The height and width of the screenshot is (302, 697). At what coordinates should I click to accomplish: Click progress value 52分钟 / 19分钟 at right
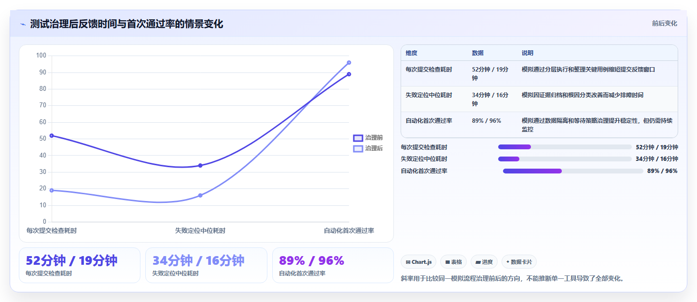click(x=657, y=147)
